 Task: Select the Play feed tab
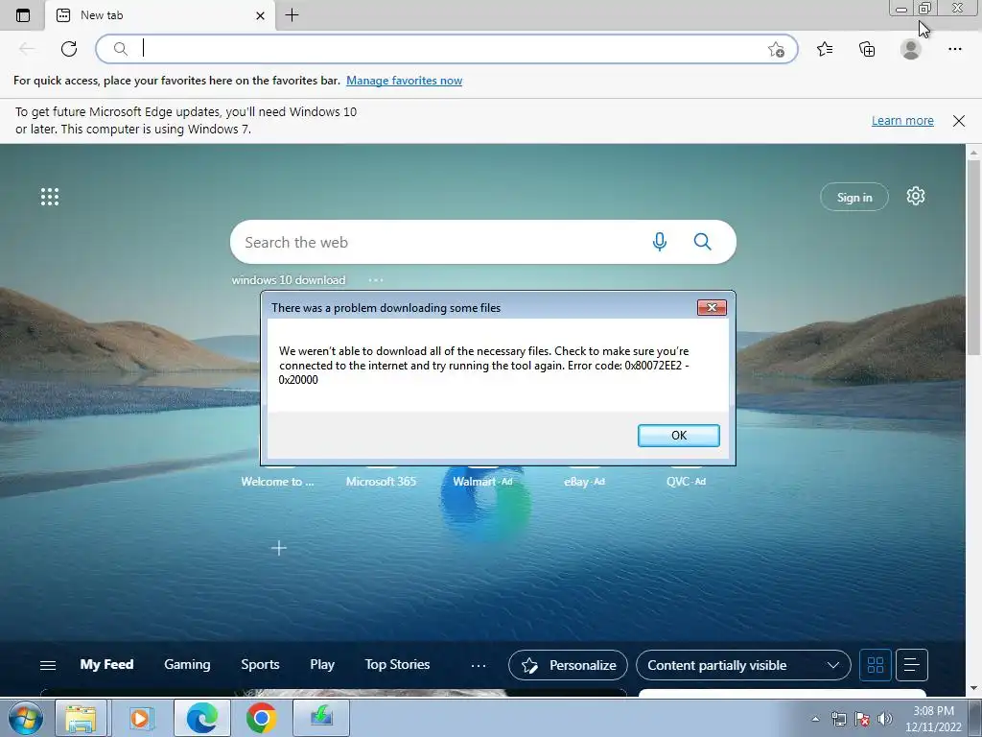(322, 664)
